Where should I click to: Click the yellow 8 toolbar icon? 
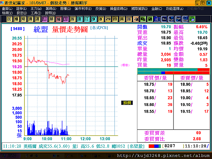coord(101,19)
